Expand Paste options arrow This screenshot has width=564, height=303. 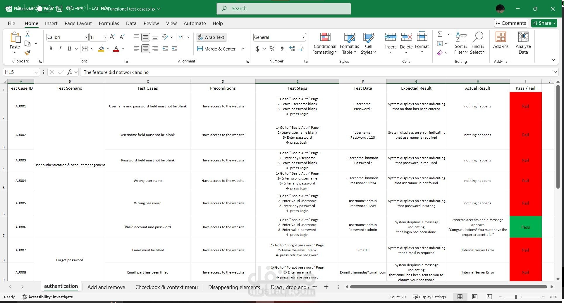pyautogui.click(x=15, y=53)
